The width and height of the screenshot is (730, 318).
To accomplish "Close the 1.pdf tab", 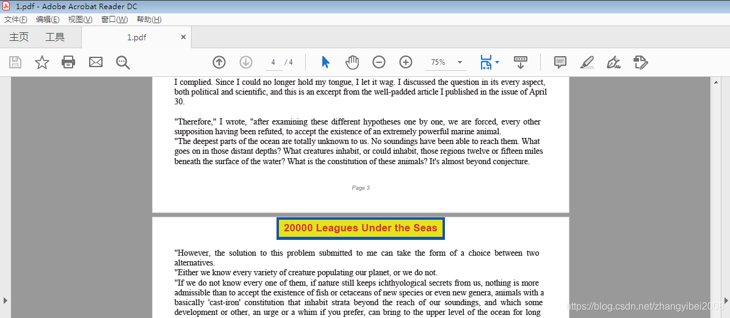I will coord(184,37).
